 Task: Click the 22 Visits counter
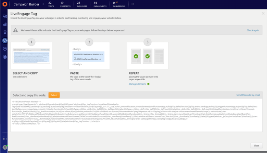(51, 4)
